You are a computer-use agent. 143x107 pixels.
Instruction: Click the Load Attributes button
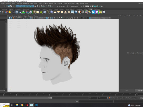pos(139,90)
